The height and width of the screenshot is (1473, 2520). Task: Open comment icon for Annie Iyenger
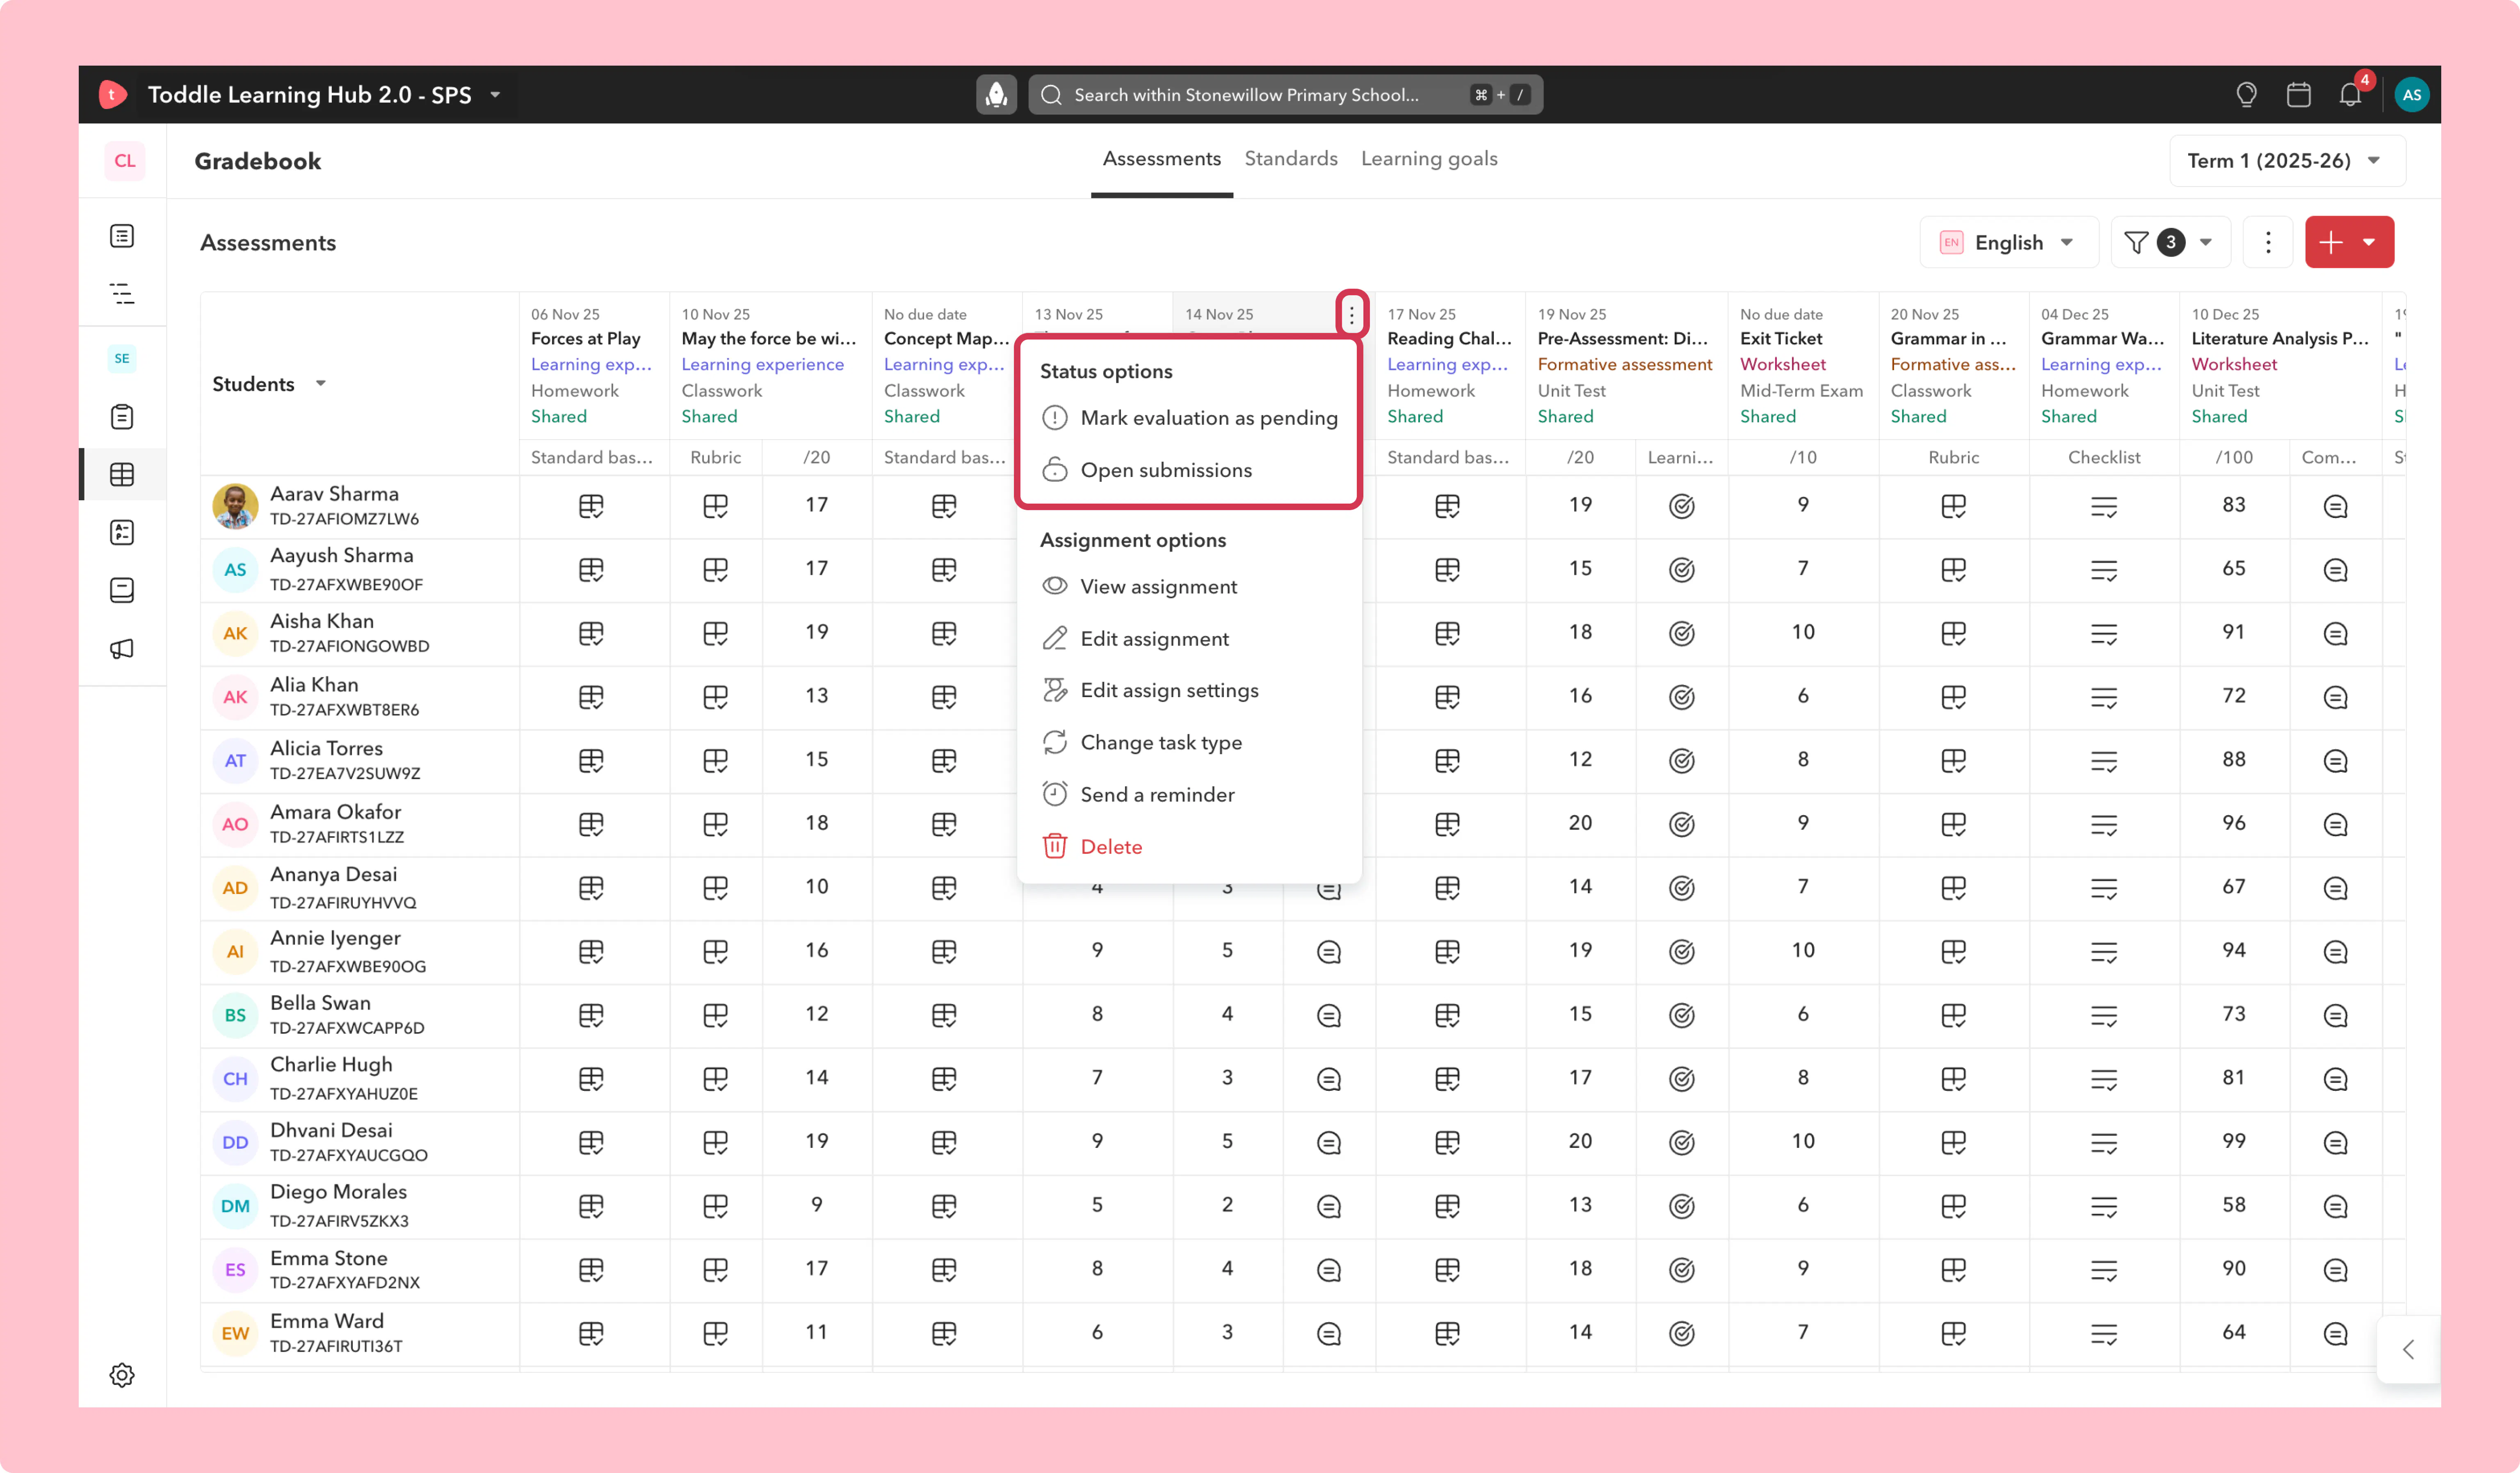point(1328,951)
